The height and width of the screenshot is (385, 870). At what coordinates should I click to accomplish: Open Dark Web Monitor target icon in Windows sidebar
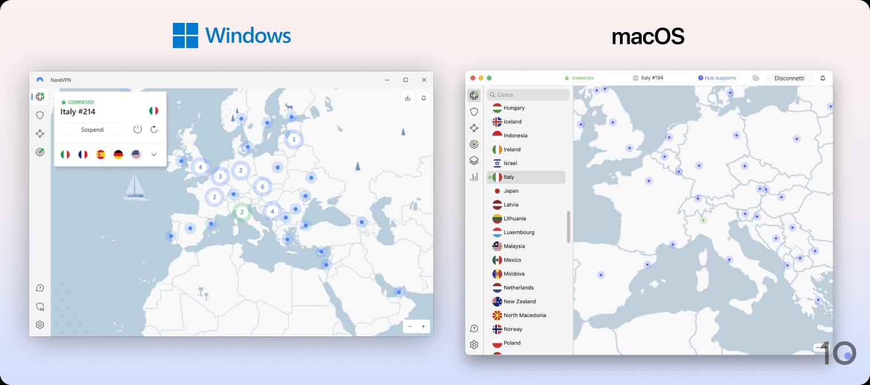click(x=39, y=152)
